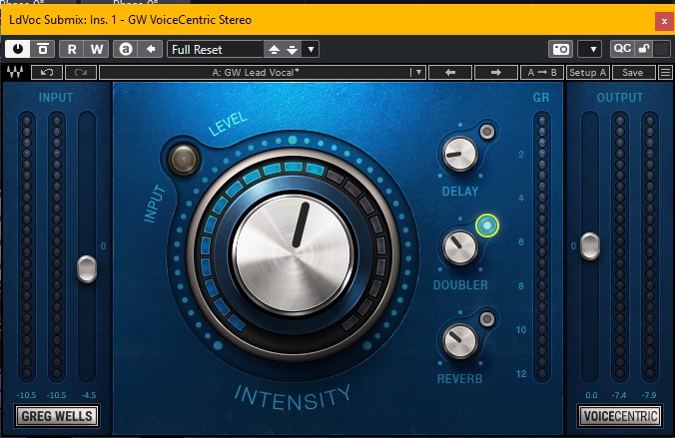Click the output fader value 0.0

pos(591,395)
